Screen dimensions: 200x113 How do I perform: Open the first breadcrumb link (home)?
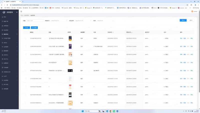pyautogui.click(x=22, y=15)
